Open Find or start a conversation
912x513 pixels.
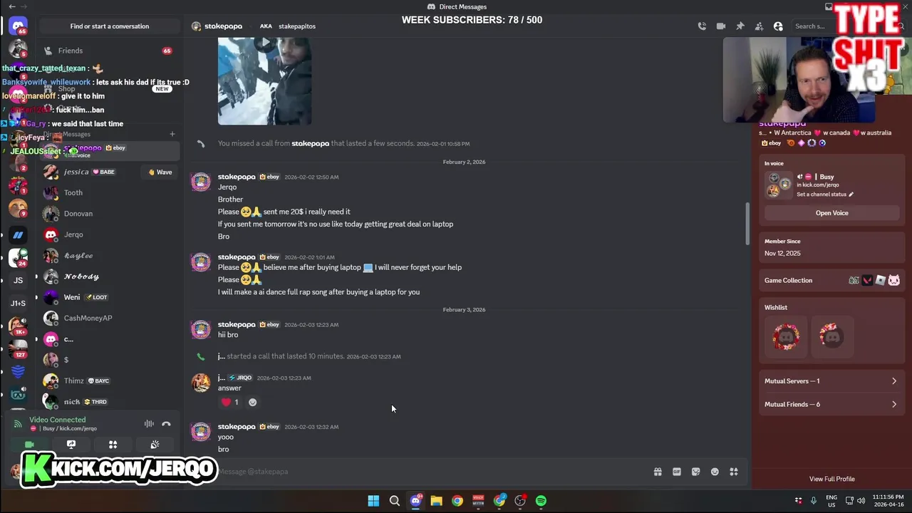(x=110, y=26)
